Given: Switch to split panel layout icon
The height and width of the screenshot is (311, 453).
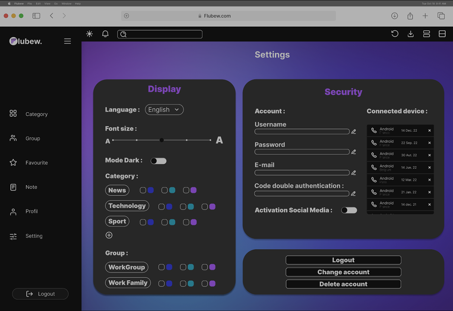Looking at the screenshot, I should [442, 34].
